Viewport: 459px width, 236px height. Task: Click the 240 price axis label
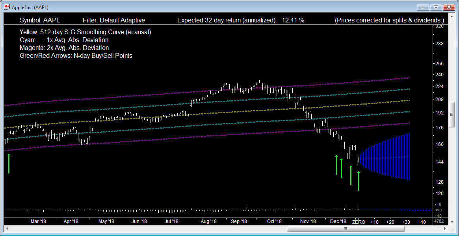tap(440, 74)
